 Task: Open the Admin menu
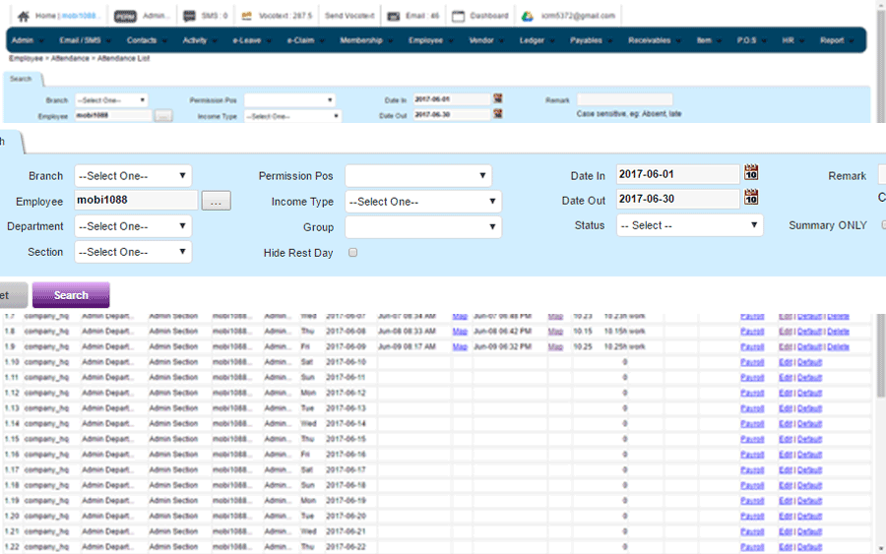click(28, 40)
